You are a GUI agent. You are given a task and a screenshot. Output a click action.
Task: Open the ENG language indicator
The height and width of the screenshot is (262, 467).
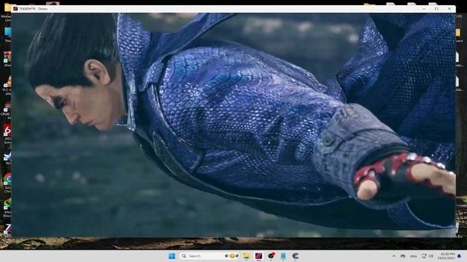414,256
